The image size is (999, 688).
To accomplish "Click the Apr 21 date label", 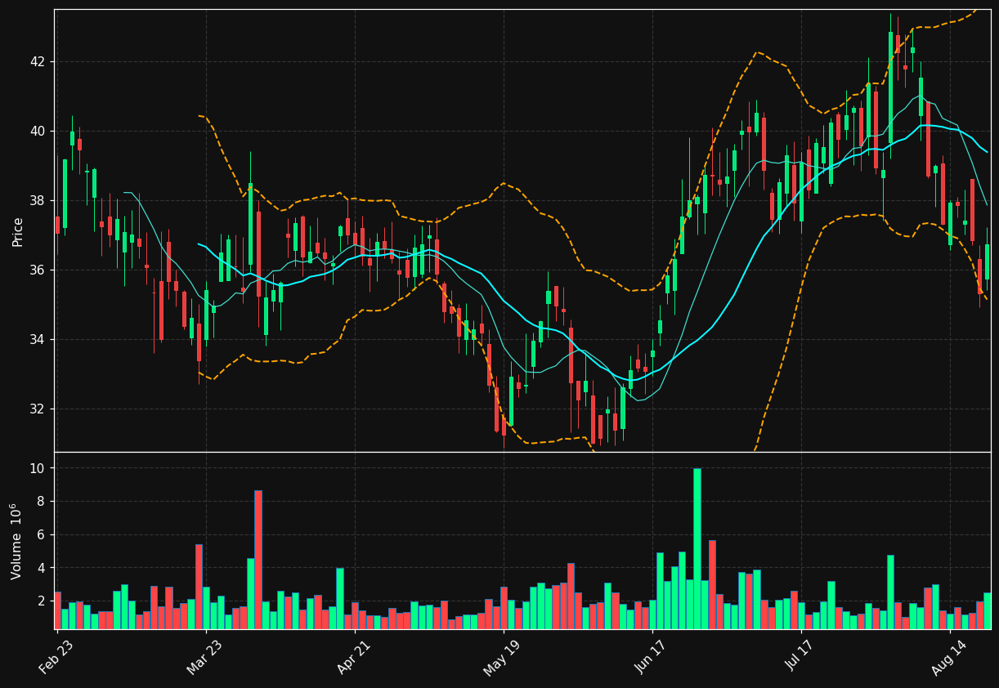I will pos(353,659).
